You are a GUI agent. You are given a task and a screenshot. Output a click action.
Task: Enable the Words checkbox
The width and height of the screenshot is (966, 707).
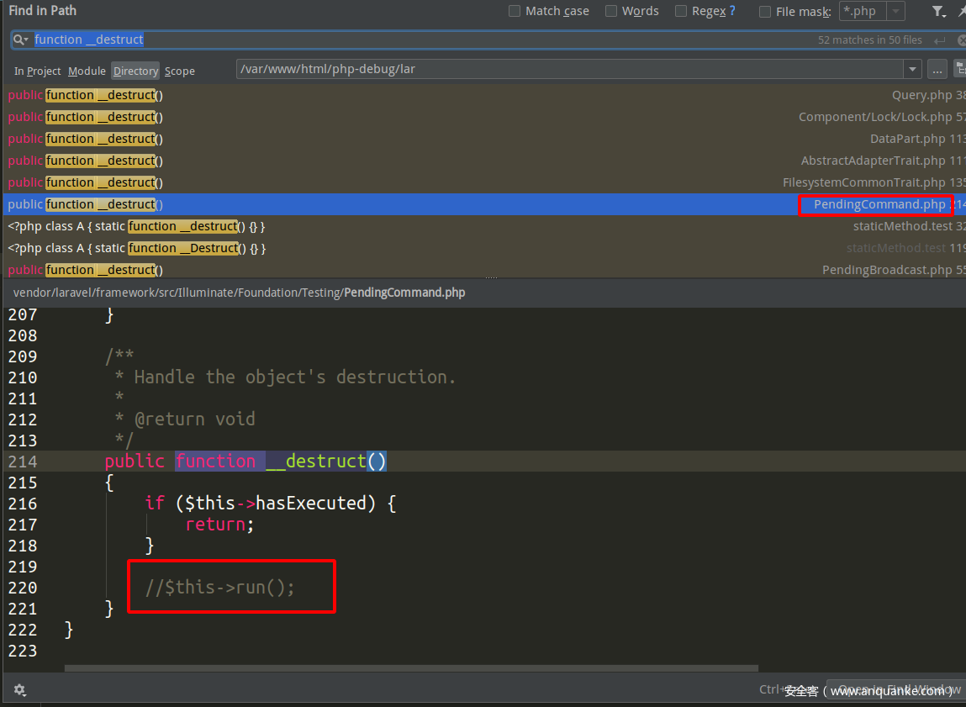coord(611,12)
